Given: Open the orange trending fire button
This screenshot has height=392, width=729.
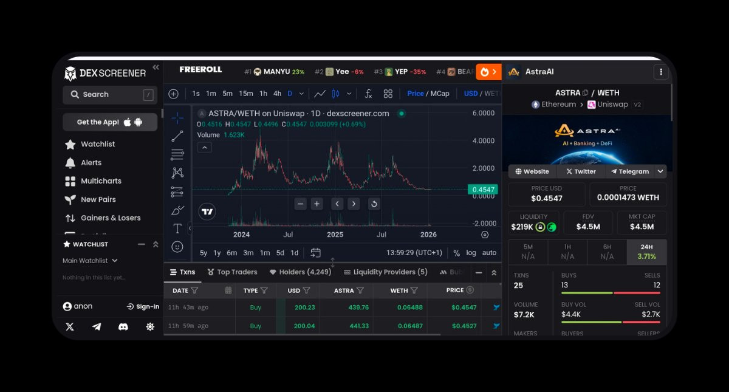Looking at the screenshot, I should pos(488,72).
